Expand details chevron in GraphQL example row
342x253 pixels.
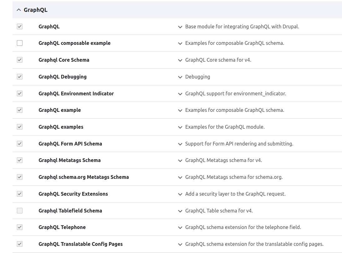pos(180,111)
